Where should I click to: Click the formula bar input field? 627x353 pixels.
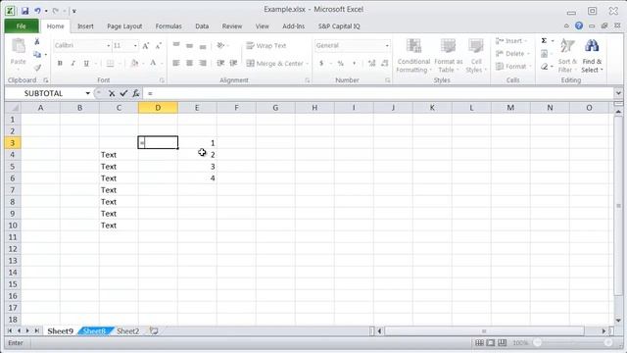pyautogui.click(x=378, y=93)
